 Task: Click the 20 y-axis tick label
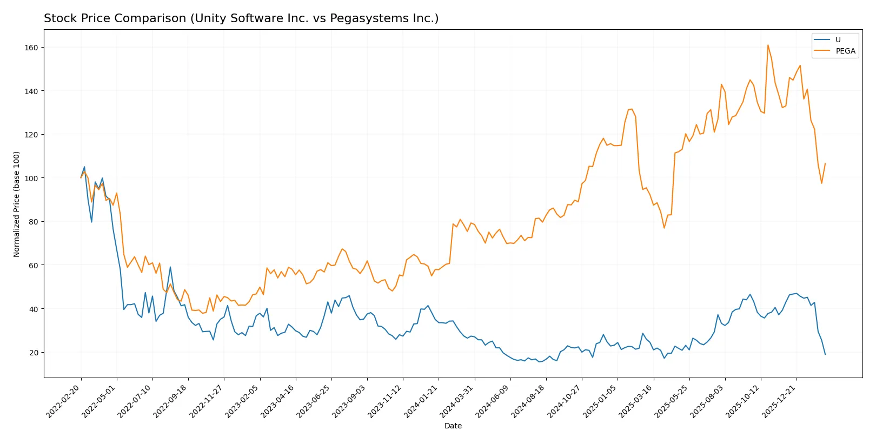click(34, 353)
